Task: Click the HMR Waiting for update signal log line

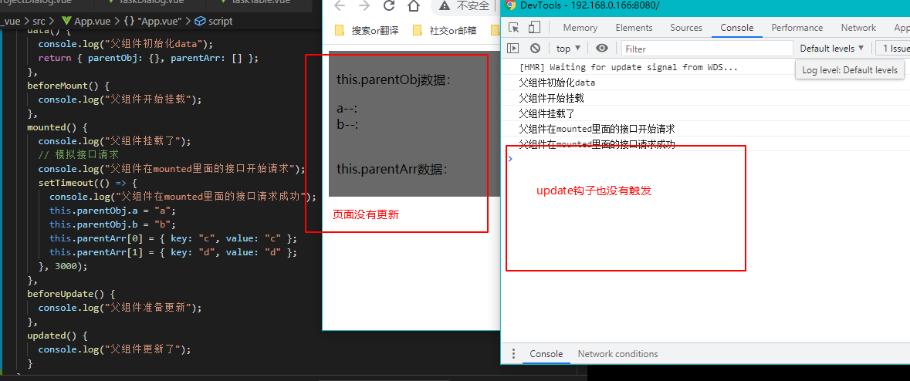Action: pyautogui.click(x=629, y=67)
